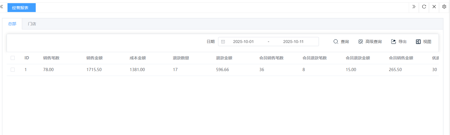Select the 总部 tab
The image size is (450, 135).
[x=12, y=24]
